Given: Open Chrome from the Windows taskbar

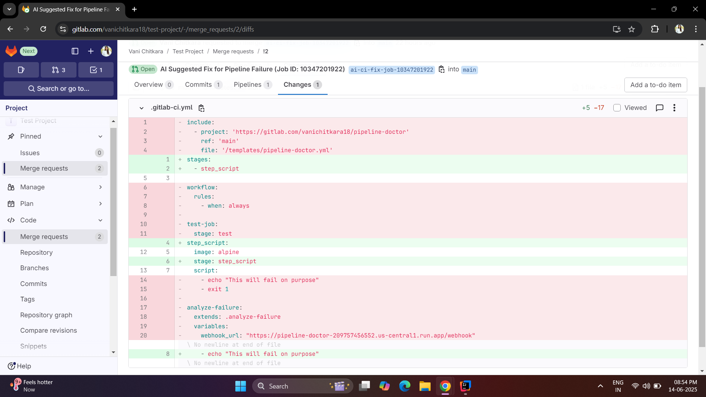Looking at the screenshot, I should [445, 386].
